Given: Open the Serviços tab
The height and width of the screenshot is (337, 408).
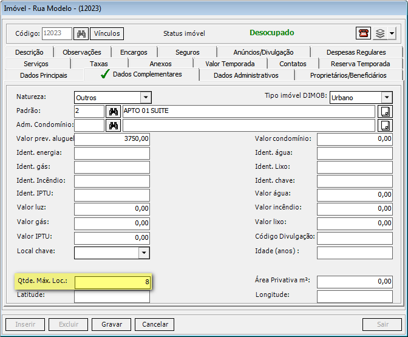Looking at the screenshot, I should pos(36,64).
